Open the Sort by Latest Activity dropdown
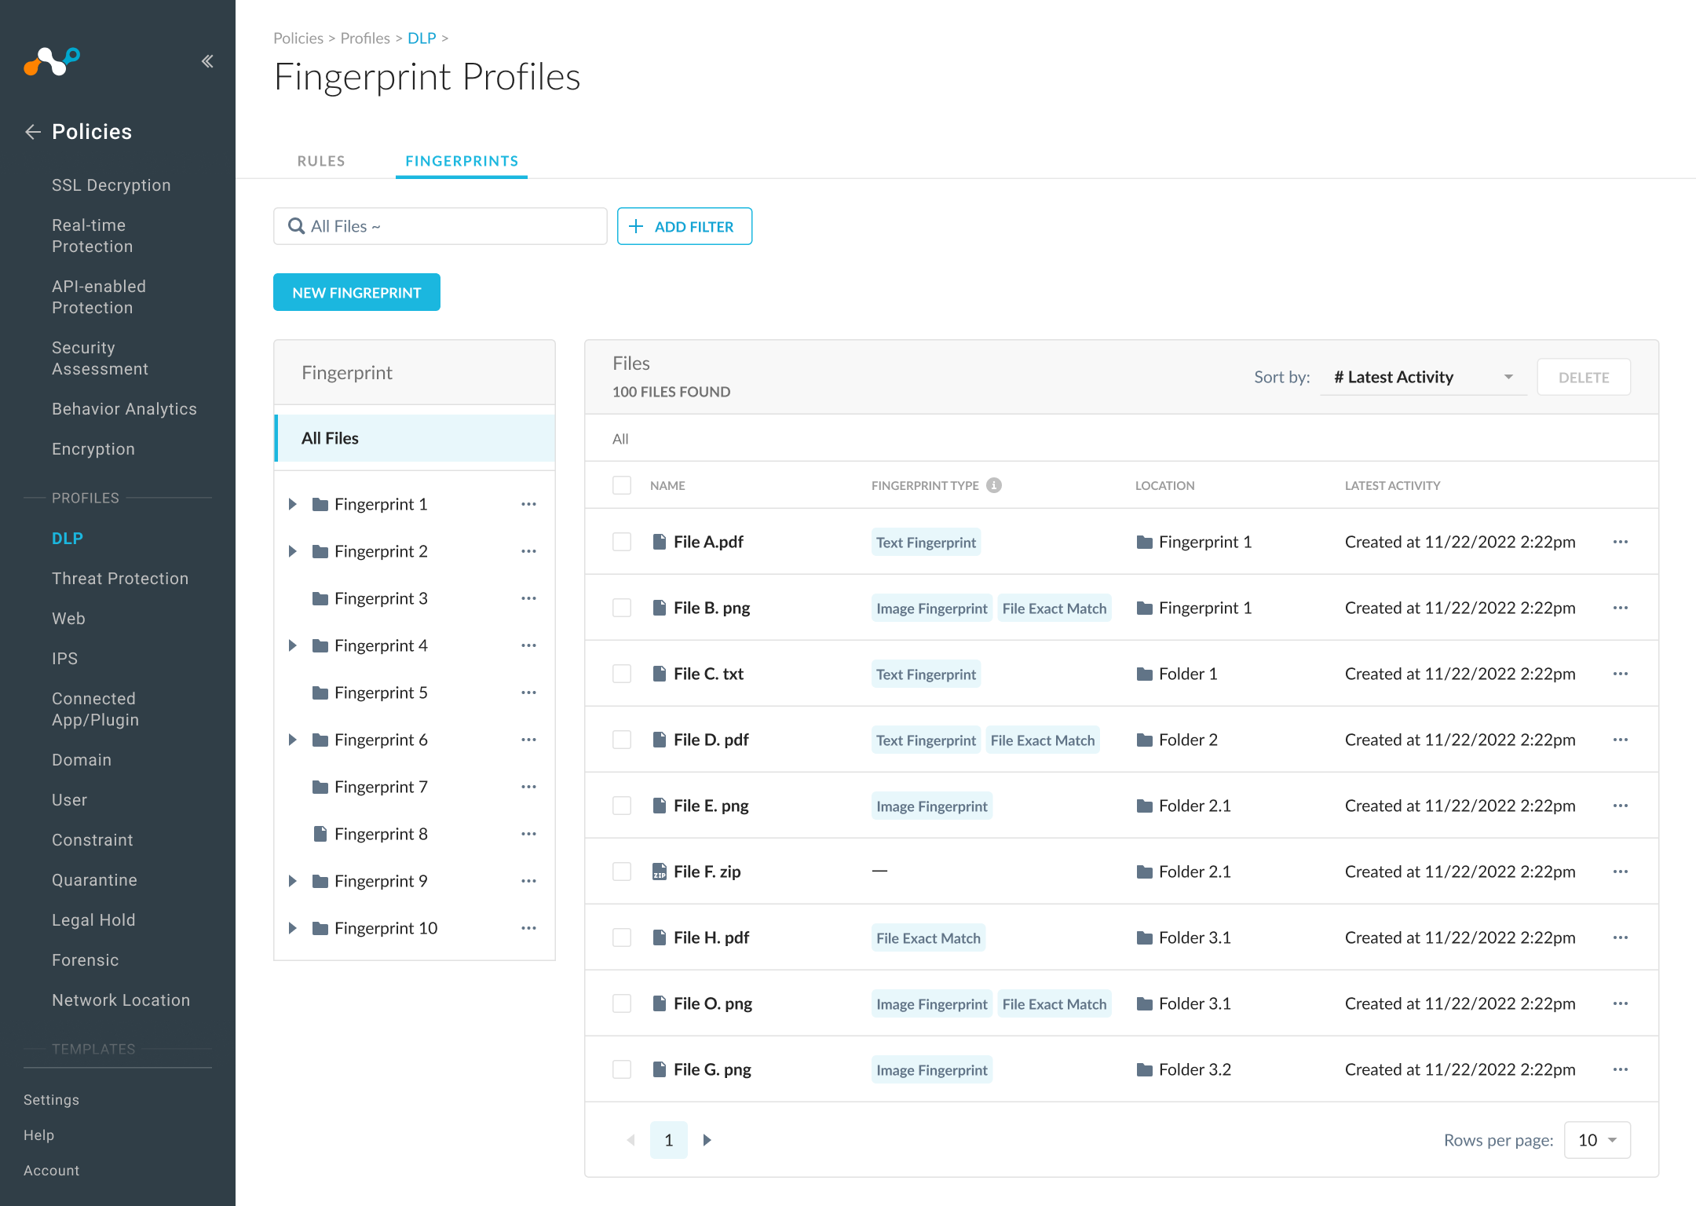1696x1206 pixels. click(1423, 377)
